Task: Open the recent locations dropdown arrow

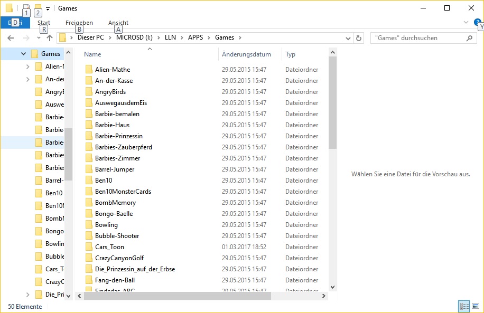Action: click(39, 38)
